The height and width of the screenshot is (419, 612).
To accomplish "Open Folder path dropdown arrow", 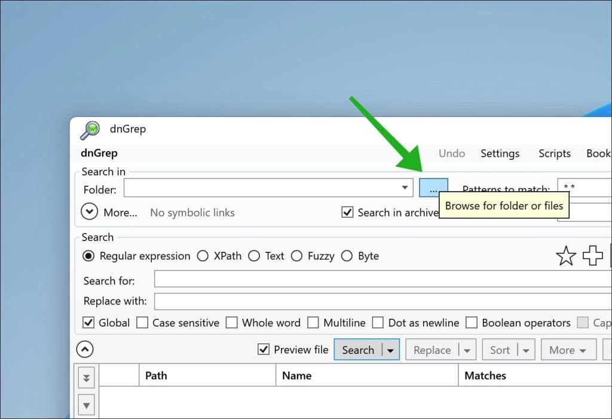I will 405,188.
